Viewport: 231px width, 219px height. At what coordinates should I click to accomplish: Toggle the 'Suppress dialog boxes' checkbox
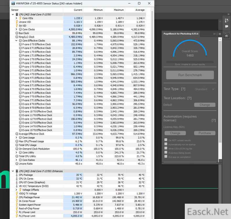166,152
